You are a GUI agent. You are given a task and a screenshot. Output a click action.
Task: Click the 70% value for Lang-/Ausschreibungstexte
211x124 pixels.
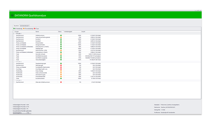pos(80,37)
